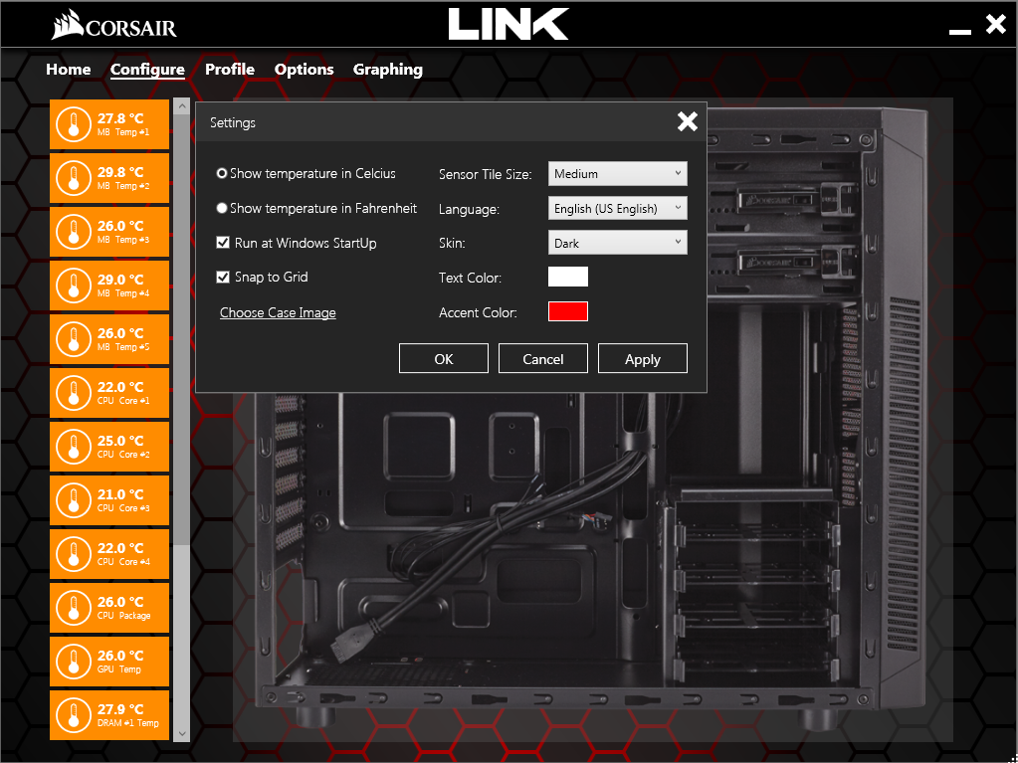Select the thermometer icon on MB Temp #2 tile
The width and height of the screenshot is (1018, 763).
[73, 178]
